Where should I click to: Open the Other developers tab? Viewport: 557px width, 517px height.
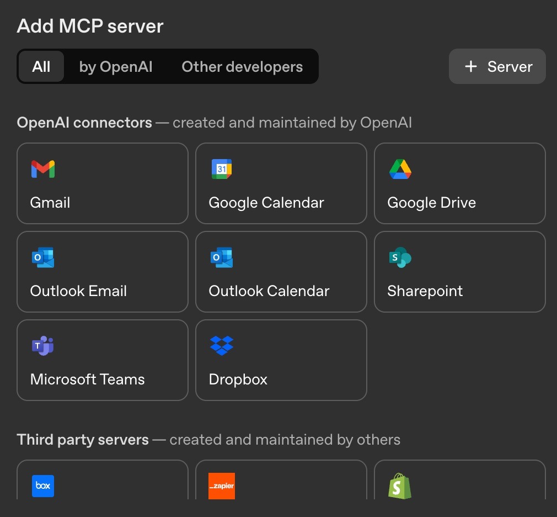coord(242,66)
